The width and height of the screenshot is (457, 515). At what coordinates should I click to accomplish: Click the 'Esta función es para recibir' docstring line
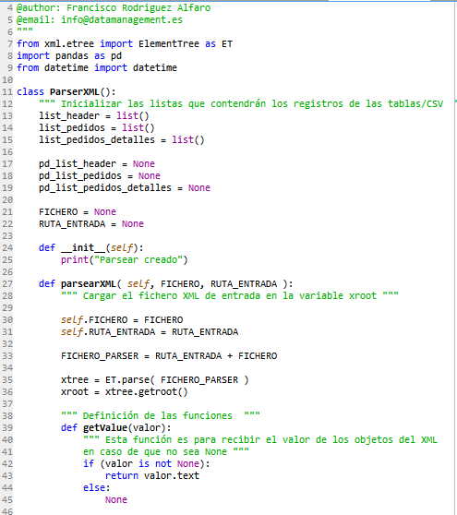coord(260,440)
